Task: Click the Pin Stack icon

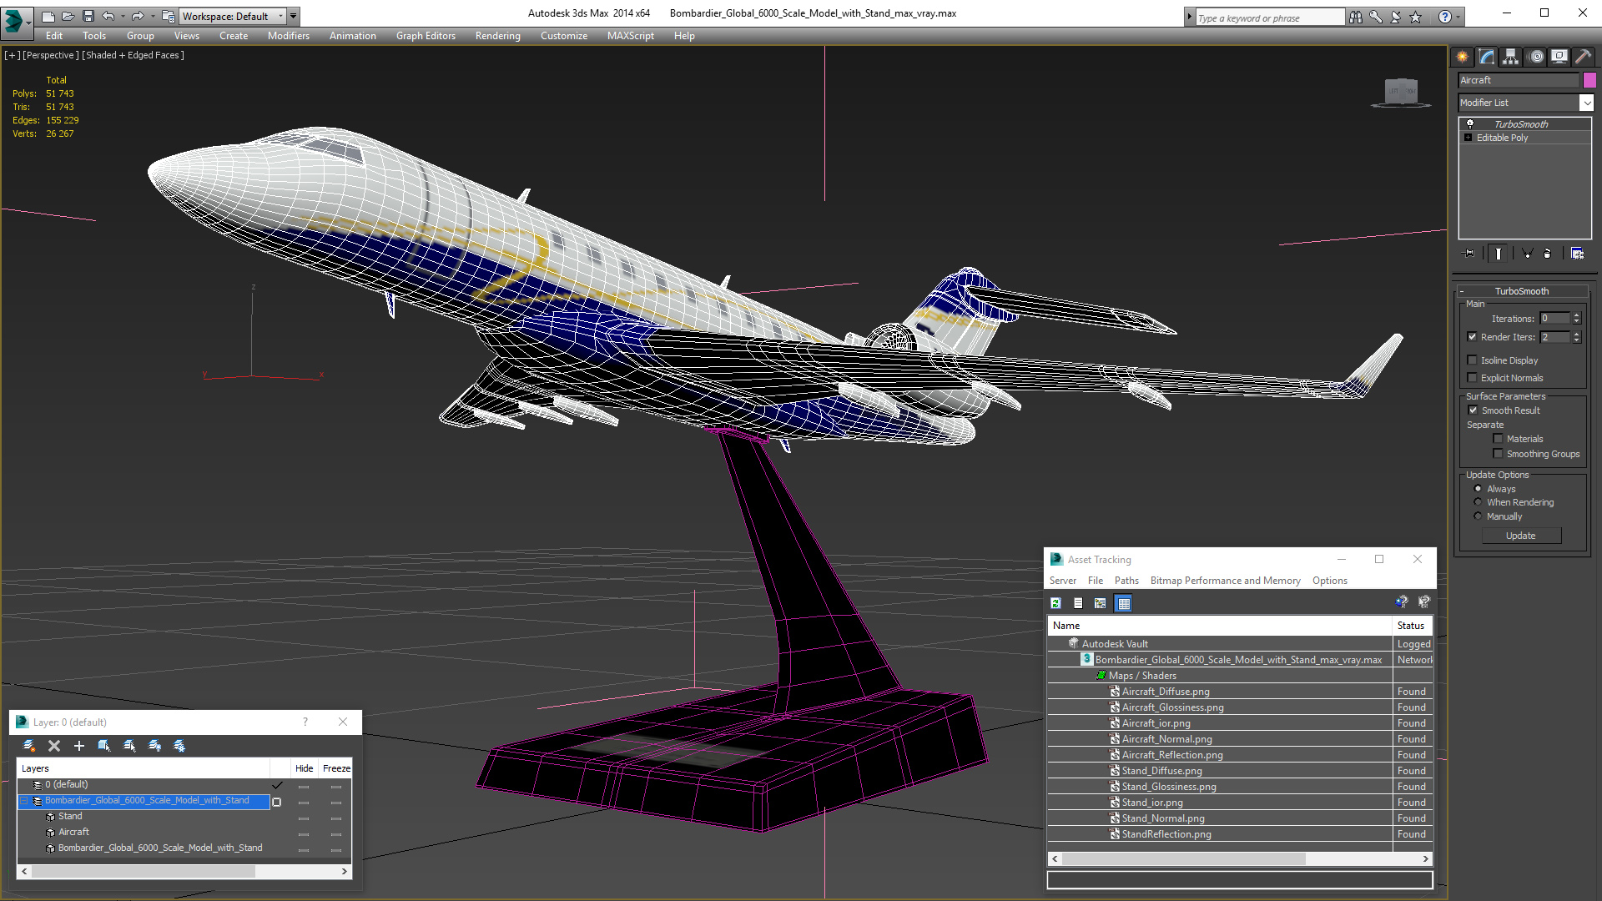Action: 1469,254
